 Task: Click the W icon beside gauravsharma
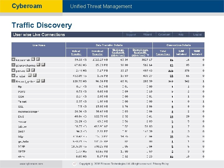pyautogui.click(x=38, y=64)
